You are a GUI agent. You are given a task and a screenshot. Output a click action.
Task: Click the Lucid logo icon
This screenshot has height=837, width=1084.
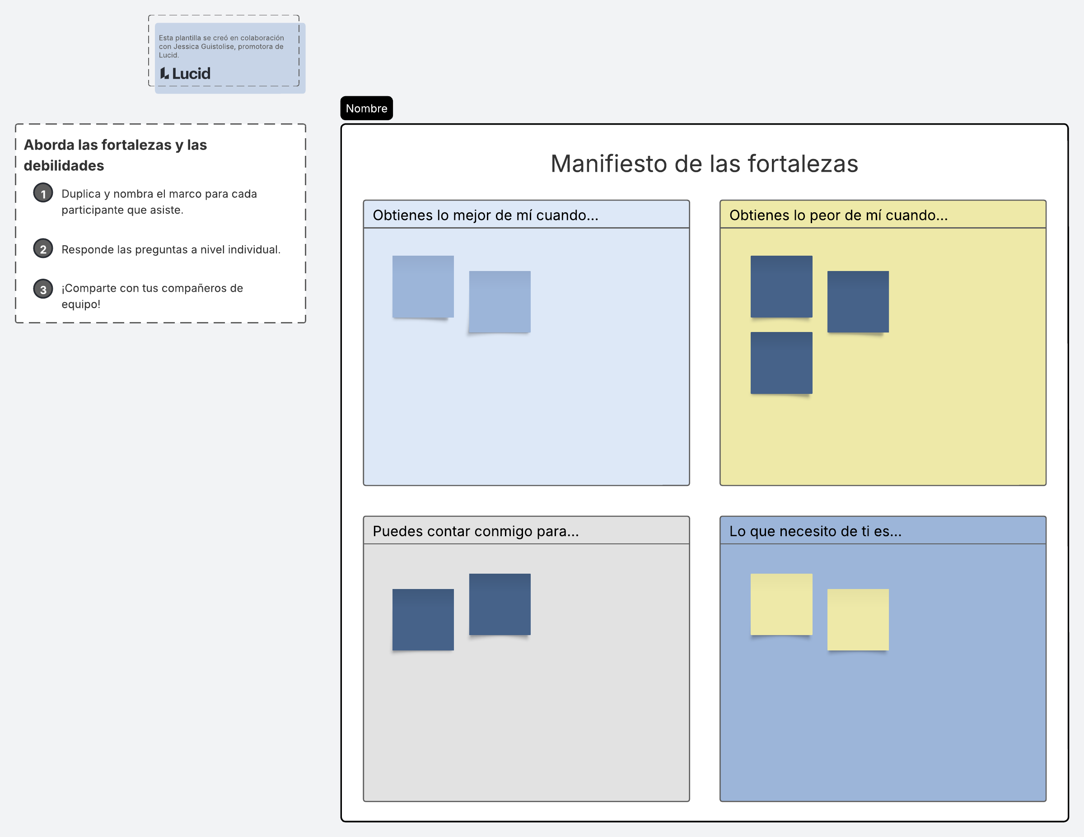click(165, 74)
